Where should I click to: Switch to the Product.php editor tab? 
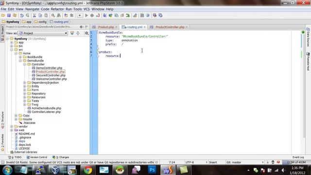pyautogui.click(x=106, y=27)
